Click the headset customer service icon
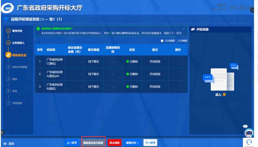This screenshot has height=147, width=258. 249,142
